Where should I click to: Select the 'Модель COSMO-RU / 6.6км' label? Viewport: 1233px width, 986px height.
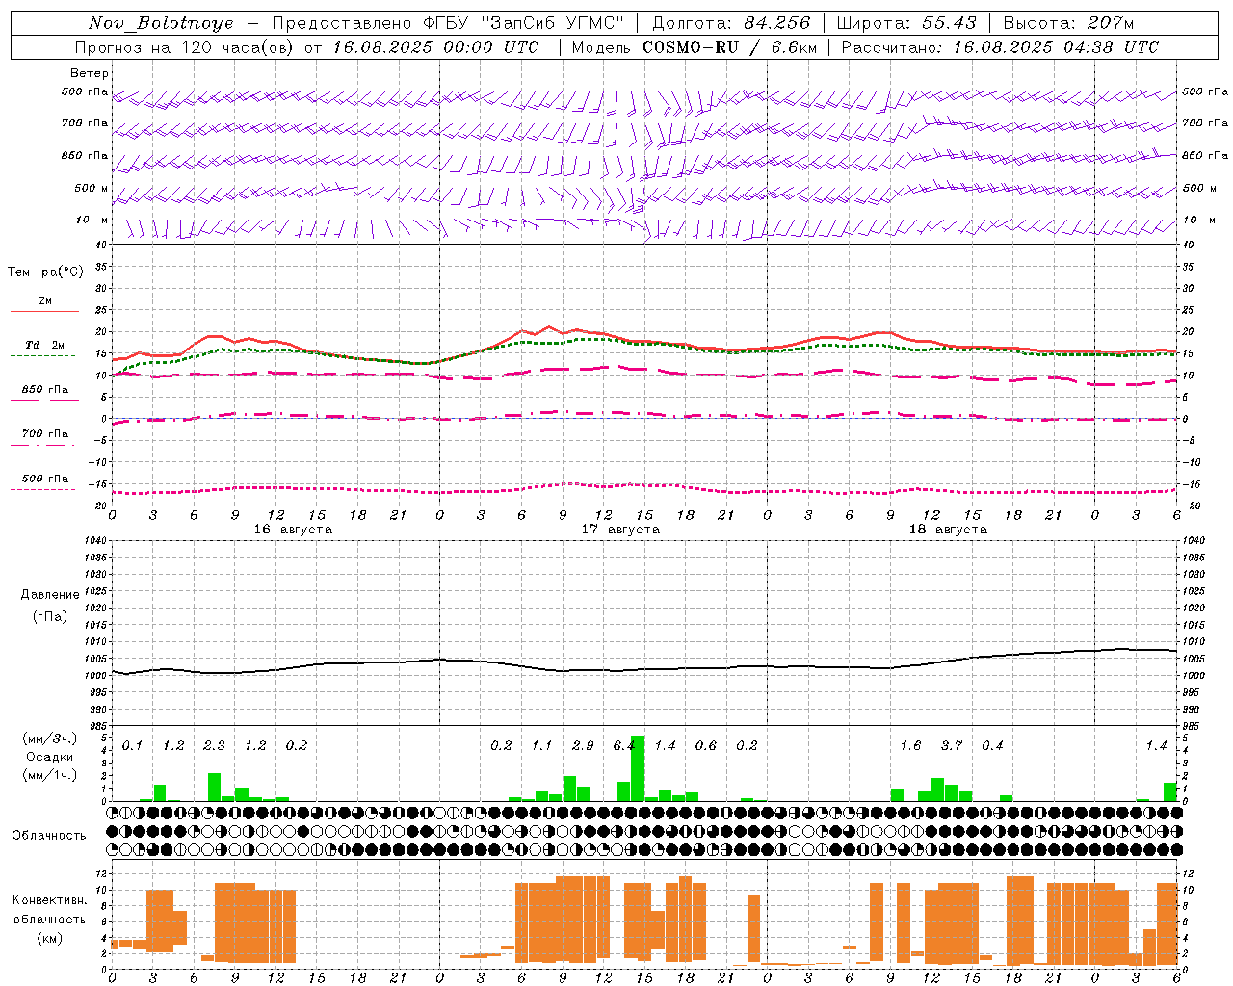click(x=694, y=47)
